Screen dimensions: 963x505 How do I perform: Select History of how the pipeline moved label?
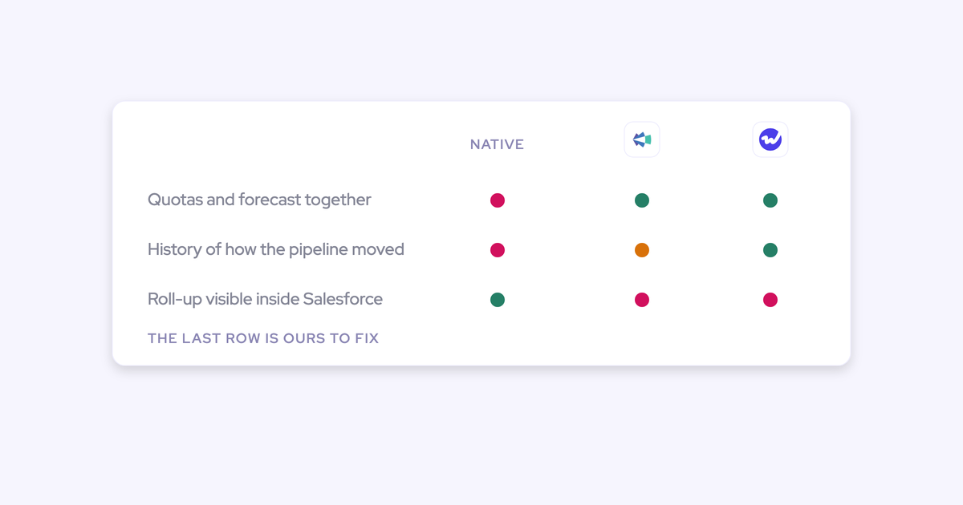[276, 249]
